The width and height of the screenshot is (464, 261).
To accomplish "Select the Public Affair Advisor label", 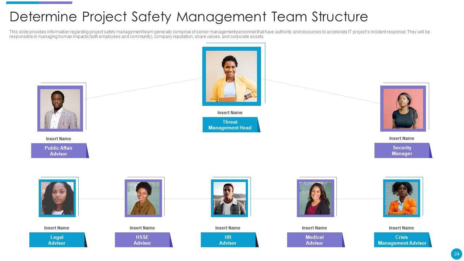I will point(59,151).
